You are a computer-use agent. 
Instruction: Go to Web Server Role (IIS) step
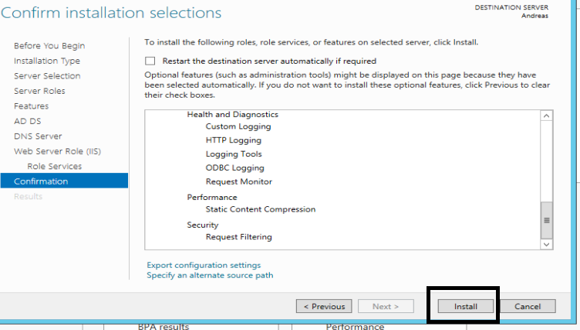[57, 152]
